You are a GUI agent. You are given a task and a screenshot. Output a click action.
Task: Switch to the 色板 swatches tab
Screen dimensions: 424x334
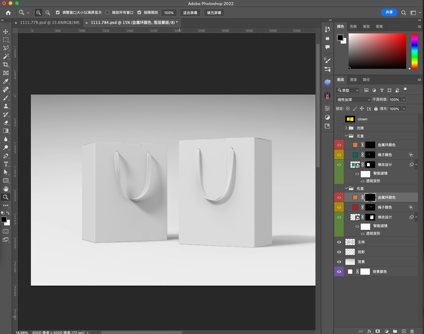353,26
